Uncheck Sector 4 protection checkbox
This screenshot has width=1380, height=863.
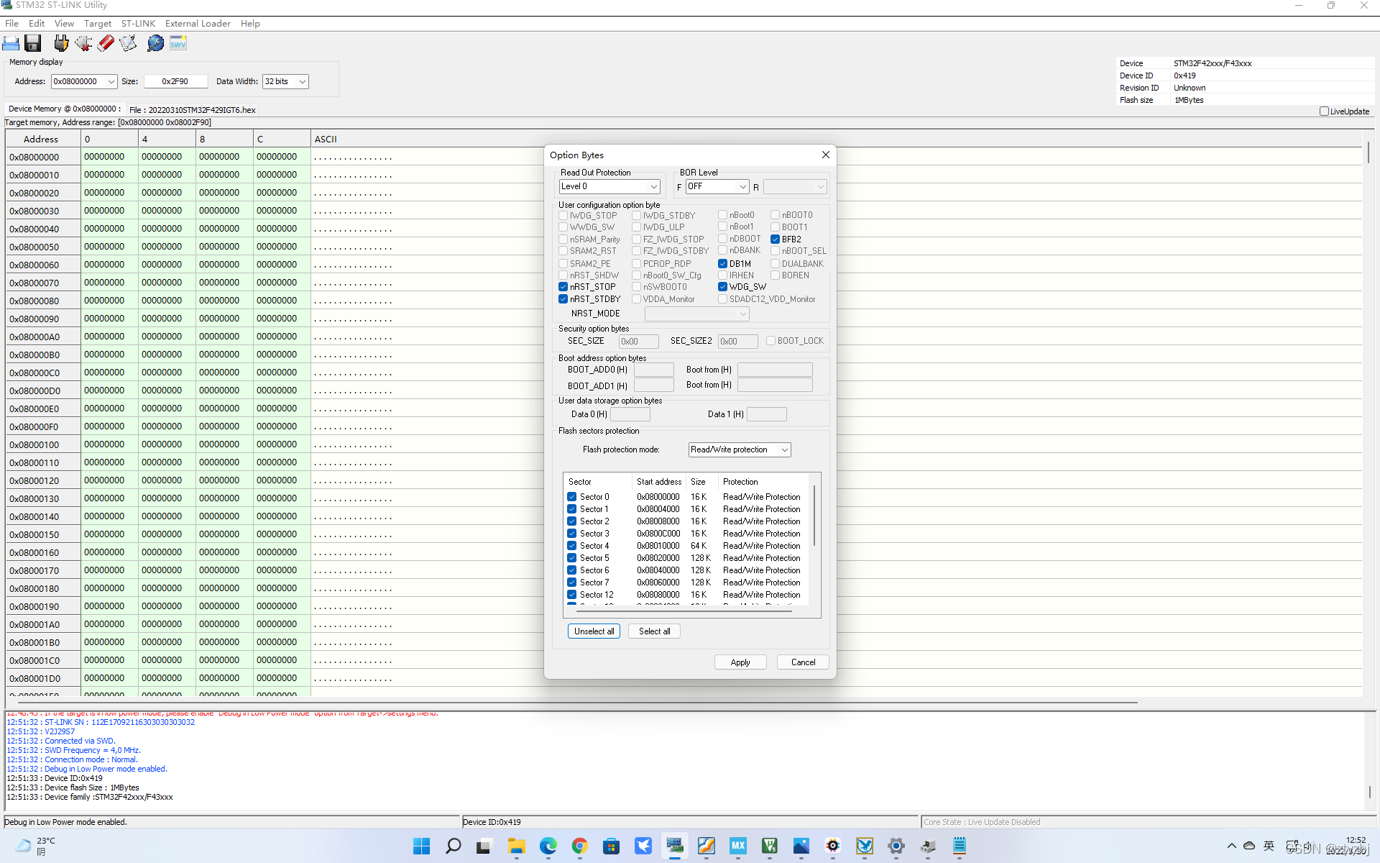pyautogui.click(x=571, y=546)
